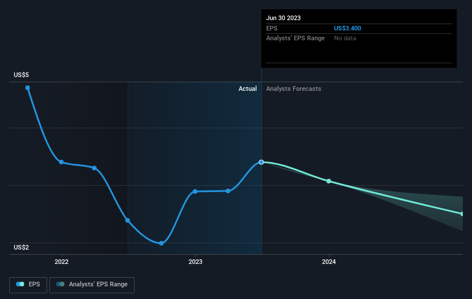The height and width of the screenshot is (299, 472).
Task: Select the forecast point above 2024
Action: click(329, 181)
